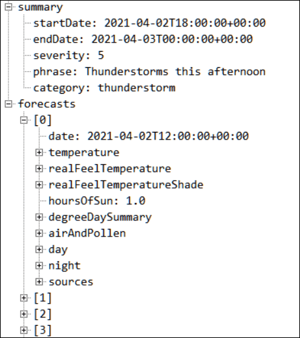Viewport: 300px width, 338px height.
Task: Expand the degreeDaySummary node
Action: pos(39,217)
